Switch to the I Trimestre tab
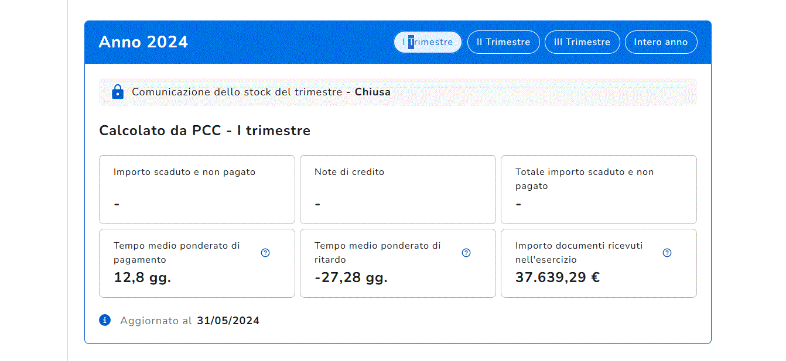 428,42
